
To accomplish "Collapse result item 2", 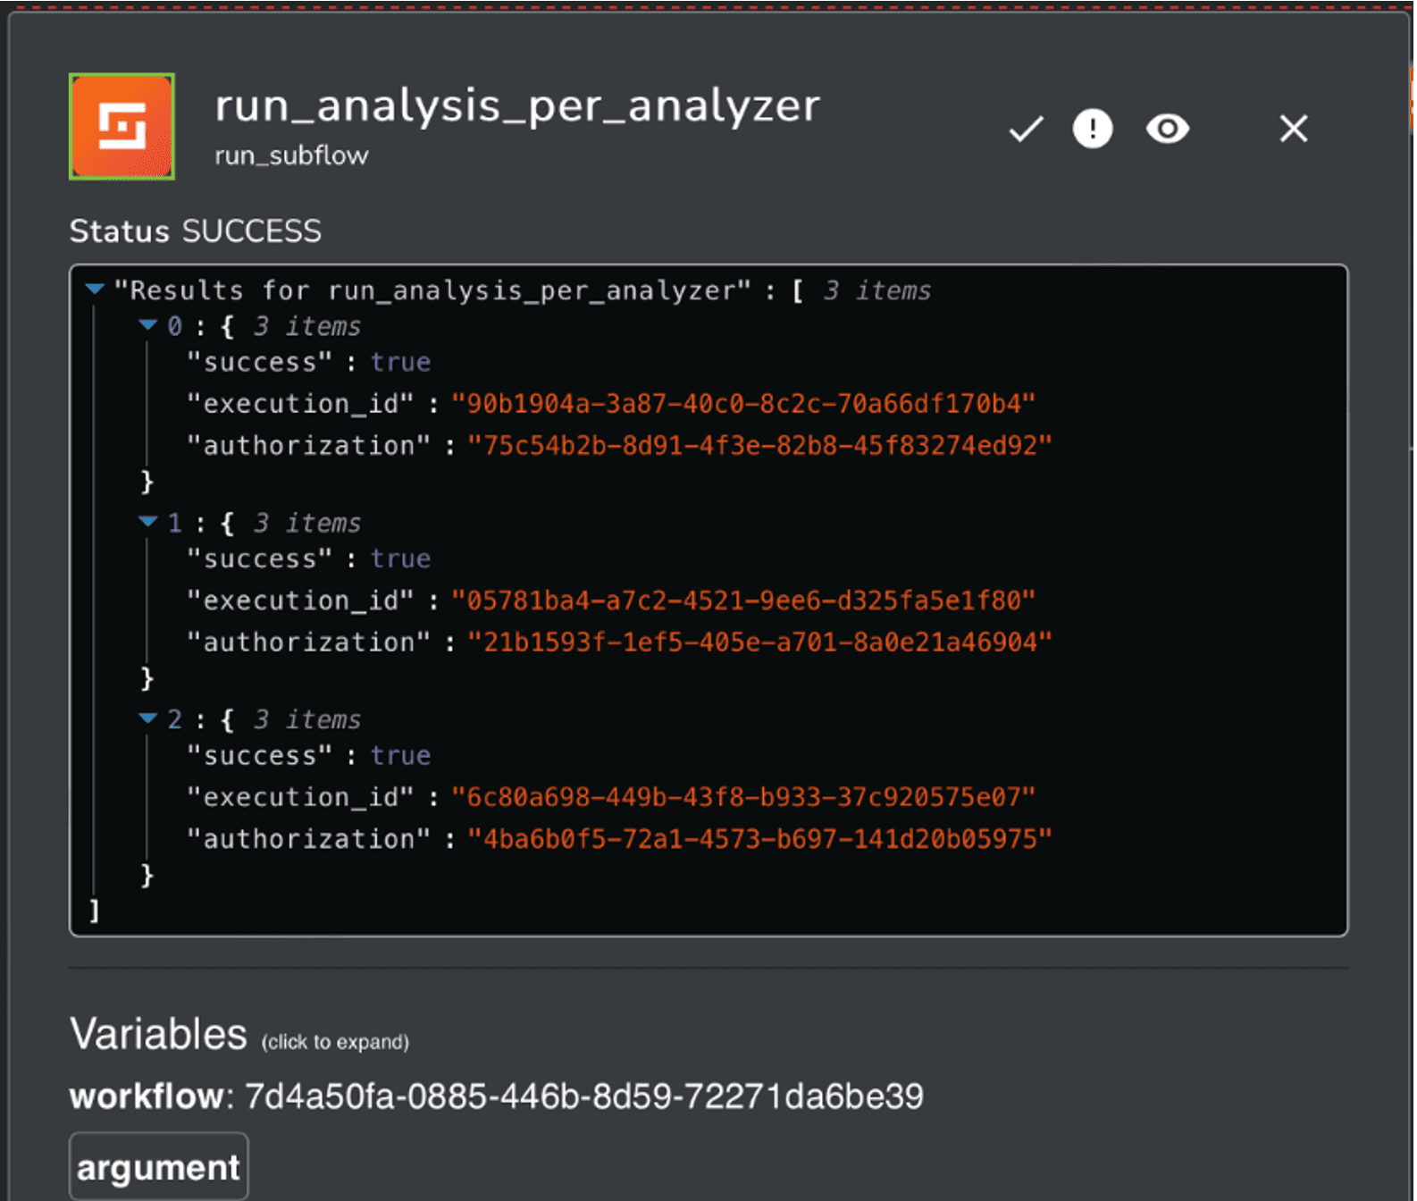I will pyautogui.click(x=148, y=718).
